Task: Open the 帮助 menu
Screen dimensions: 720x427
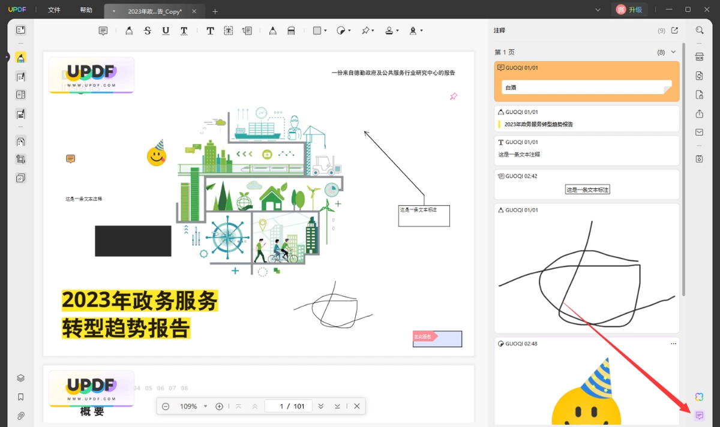Action: 86,10
